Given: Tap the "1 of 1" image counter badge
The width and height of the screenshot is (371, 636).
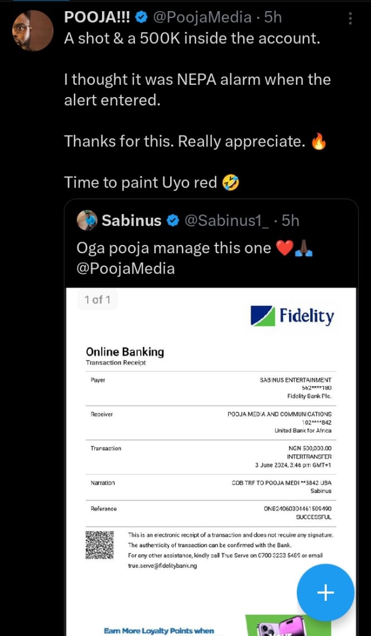Looking at the screenshot, I should 97,300.
